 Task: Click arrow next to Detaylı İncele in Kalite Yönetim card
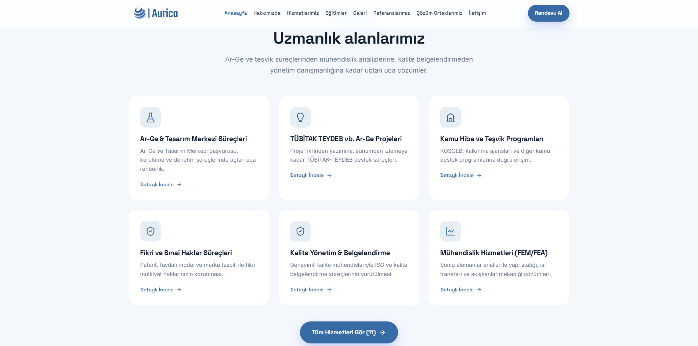[329, 290]
